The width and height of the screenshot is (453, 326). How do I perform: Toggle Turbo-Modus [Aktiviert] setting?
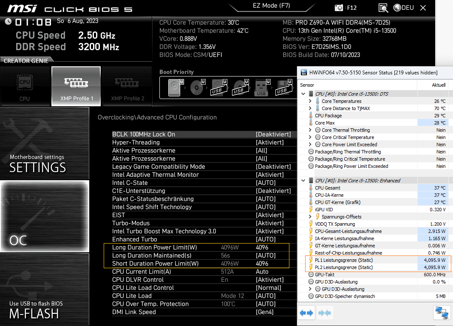(204, 223)
